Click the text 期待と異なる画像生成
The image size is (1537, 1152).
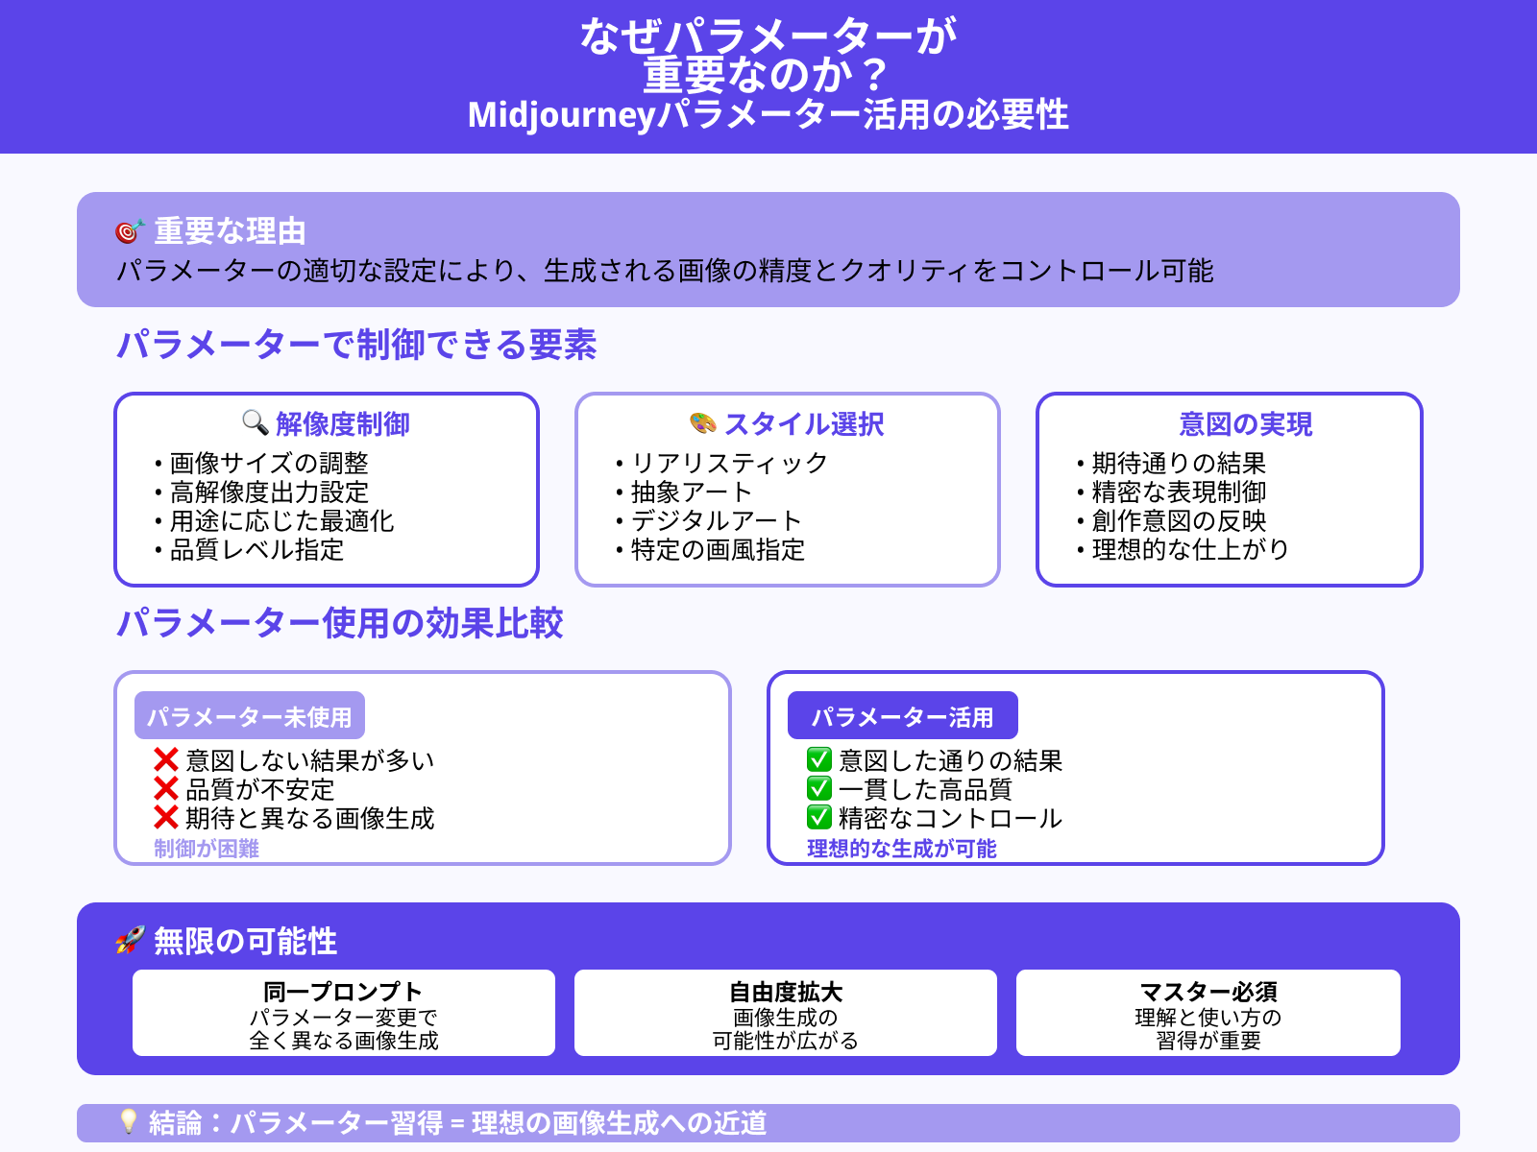(x=310, y=818)
